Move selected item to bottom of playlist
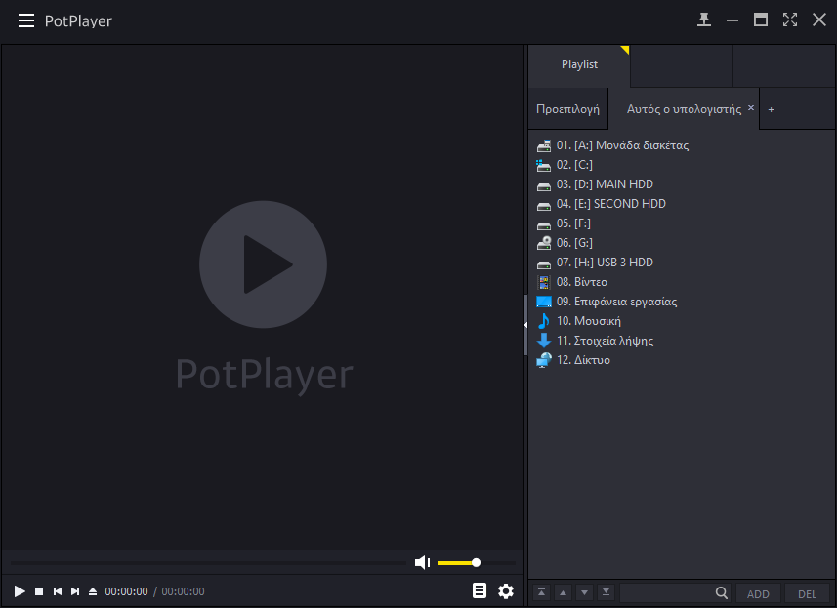 (606, 592)
